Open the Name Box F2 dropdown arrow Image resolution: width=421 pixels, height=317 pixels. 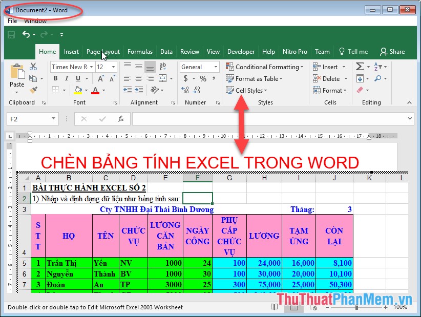coord(53,119)
